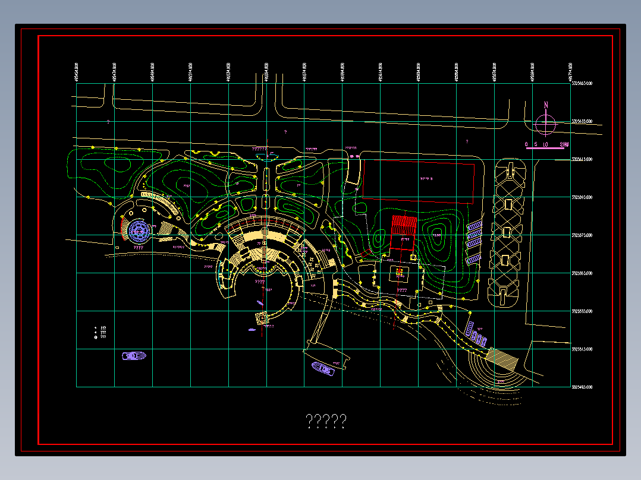
Task: Select the blue parked cars near the ramp
Action: (x=476, y=334)
